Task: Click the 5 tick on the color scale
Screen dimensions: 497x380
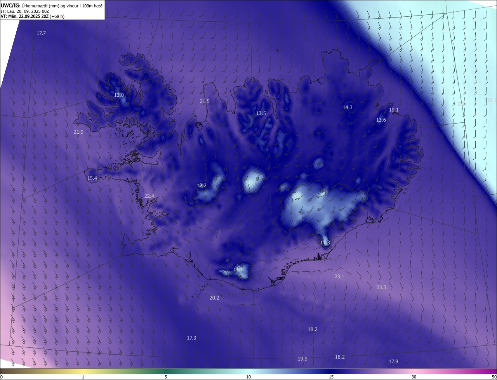Action: (x=166, y=377)
